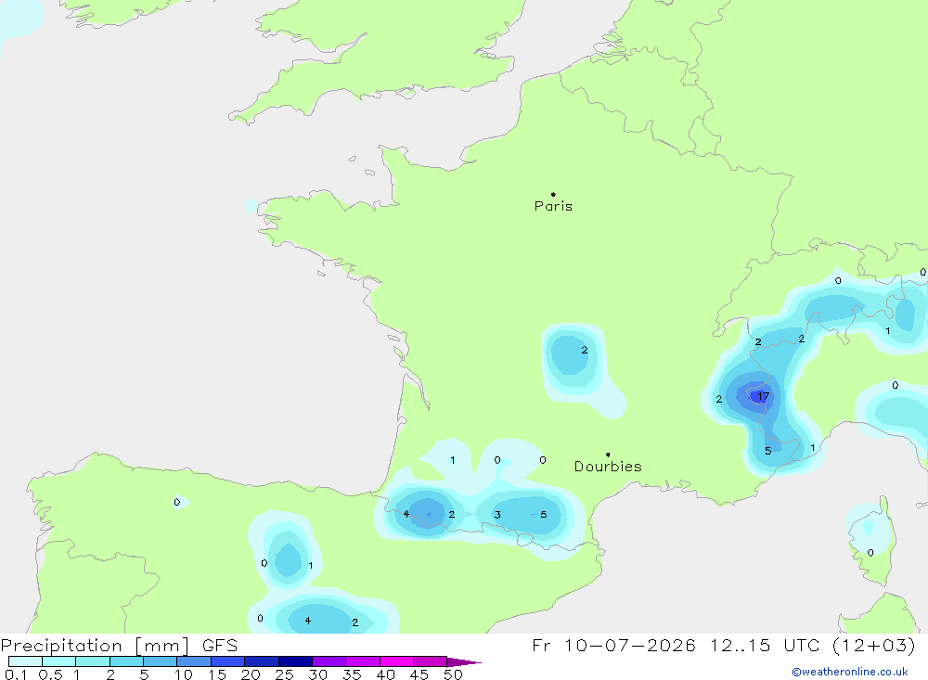Image resolution: width=928 pixels, height=680 pixels.
Task: Click the 10 legend scale label
Action: 184,674
